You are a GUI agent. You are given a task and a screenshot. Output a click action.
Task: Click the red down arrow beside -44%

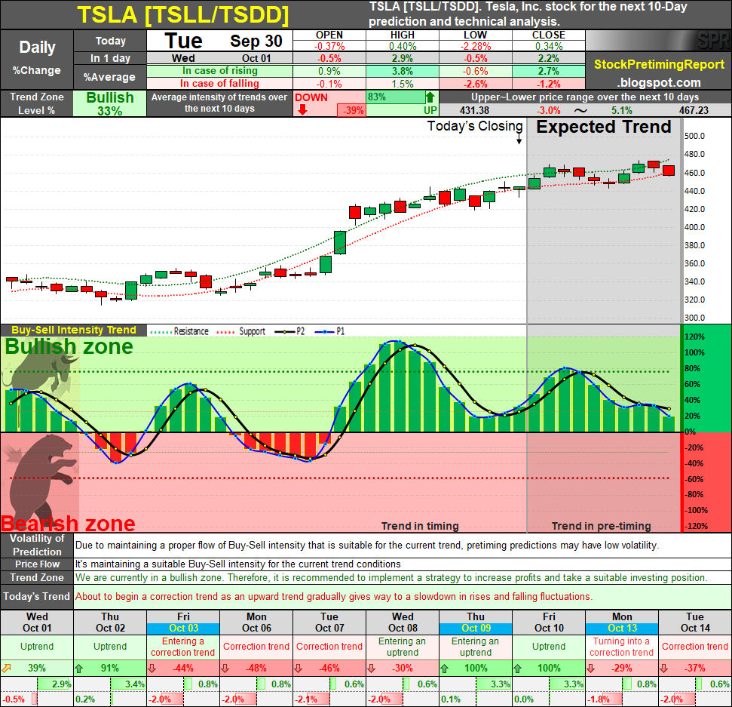click(x=152, y=669)
